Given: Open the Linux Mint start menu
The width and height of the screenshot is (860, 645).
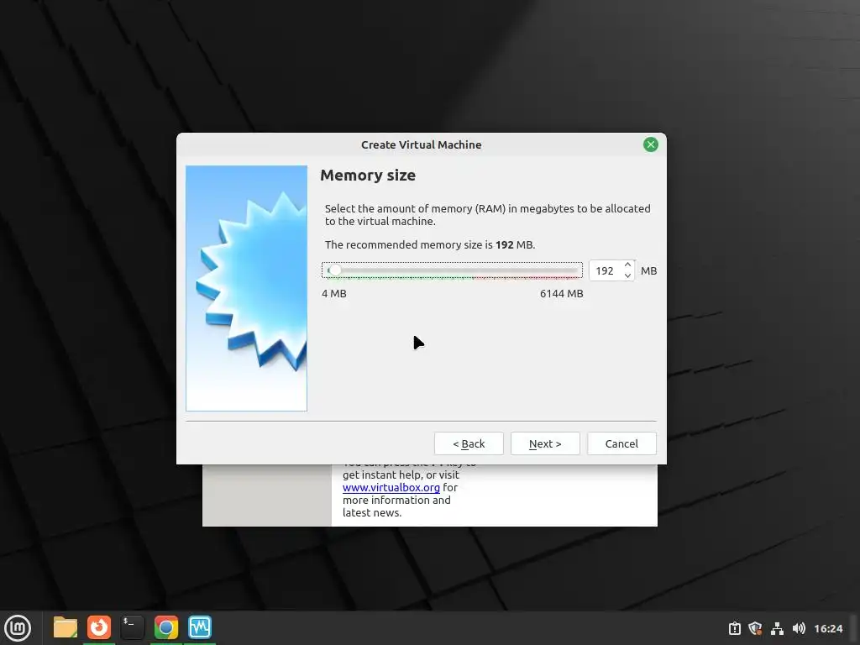Looking at the screenshot, I should coord(18,628).
